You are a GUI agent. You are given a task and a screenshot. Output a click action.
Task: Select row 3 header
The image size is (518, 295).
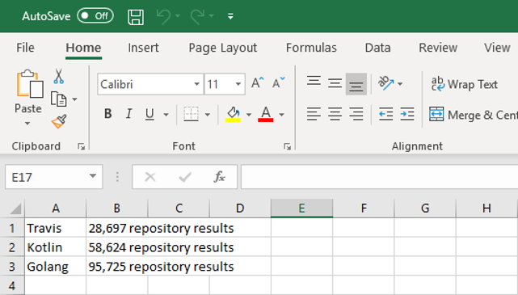[12, 266]
